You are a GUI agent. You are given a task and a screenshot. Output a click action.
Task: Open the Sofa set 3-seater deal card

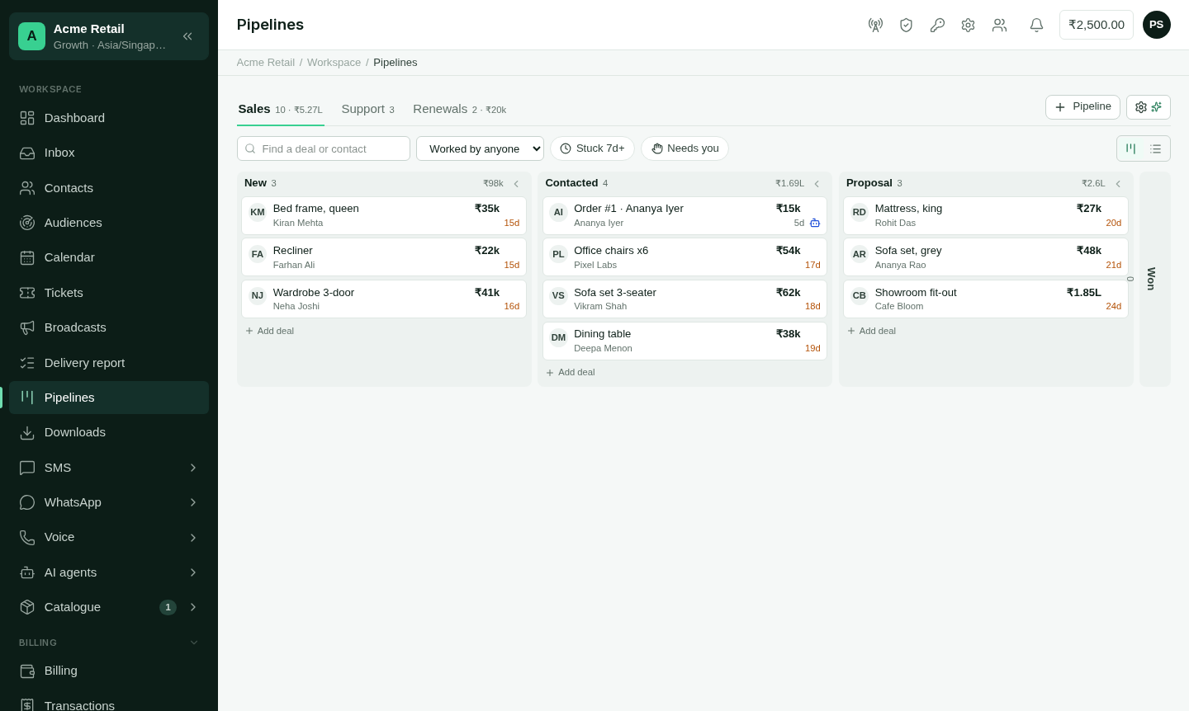coord(685,299)
